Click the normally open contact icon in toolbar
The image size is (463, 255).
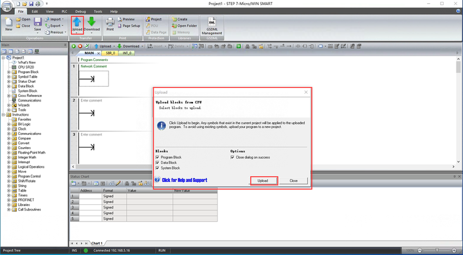298,46
